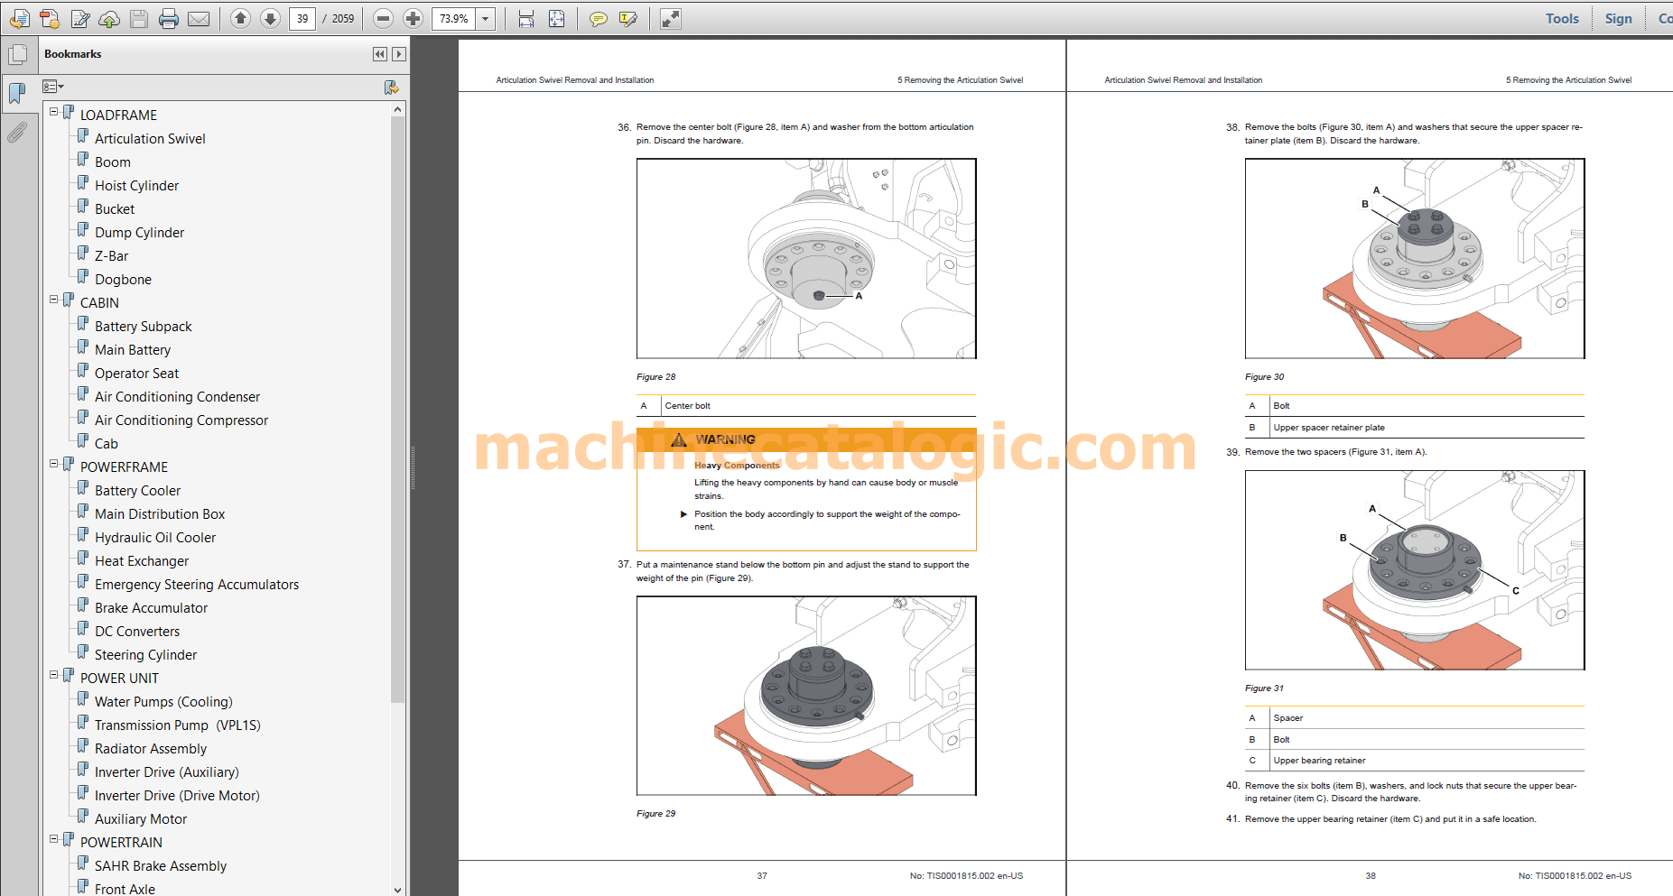Click the new bookmark icon
The height and width of the screenshot is (896, 1673).
pos(391,87)
